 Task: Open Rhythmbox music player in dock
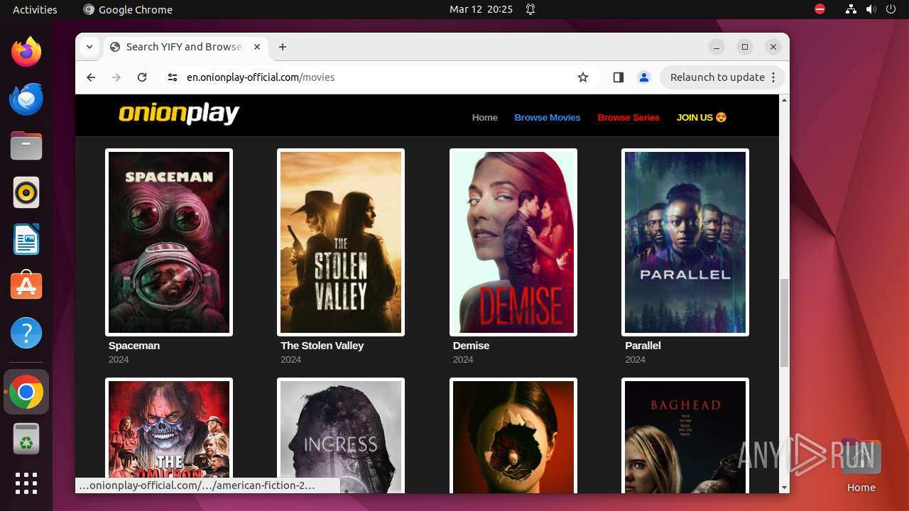coord(26,192)
